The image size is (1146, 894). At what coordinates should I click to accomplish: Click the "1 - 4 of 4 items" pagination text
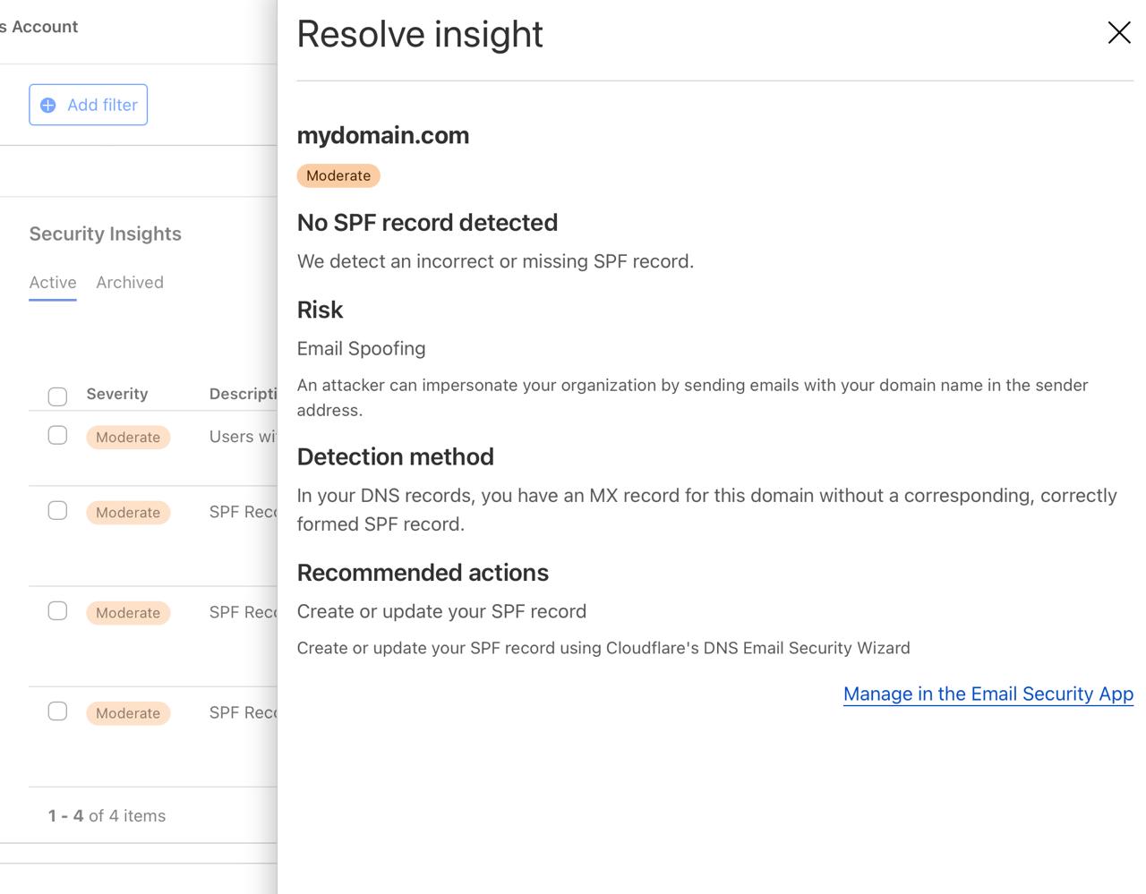(107, 816)
